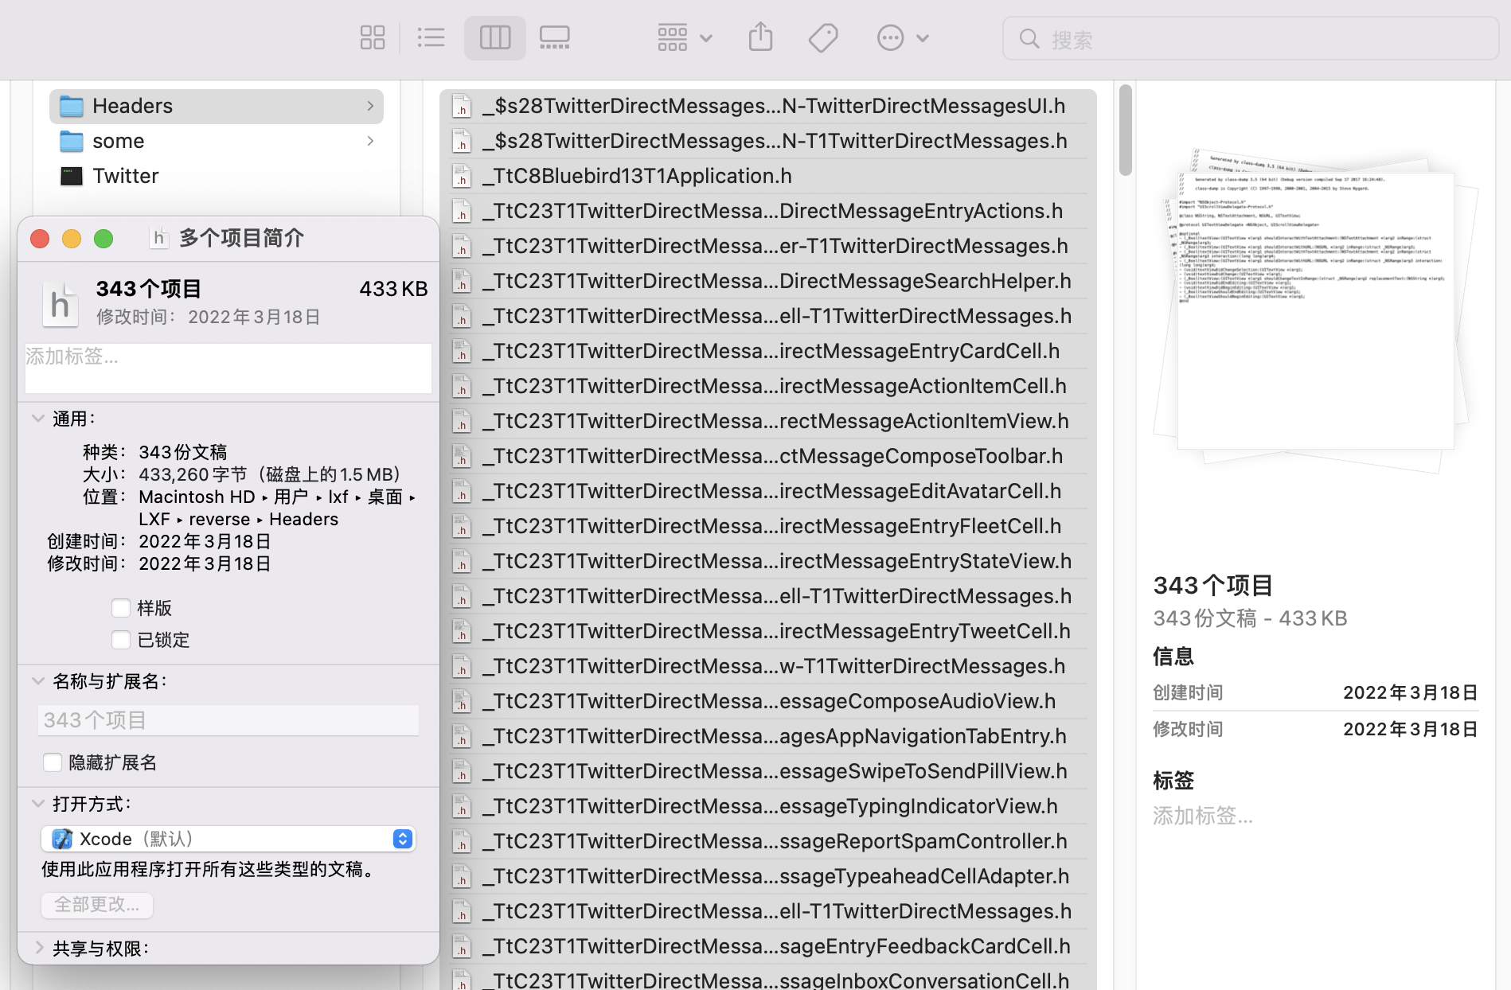Select file ending er-T1TwitterDirectMessages.h
The height and width of the screenshot is (990, 1511).
click(768, 246)
